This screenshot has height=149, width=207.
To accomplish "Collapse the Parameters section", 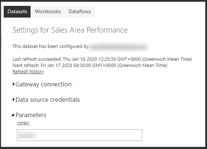I will click(x=29, y=115).
